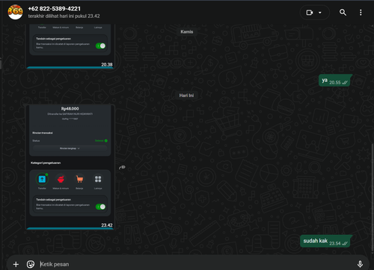Screen dimensions: 374x270
Task: Expand the call options dropdown arrow
Action: pos(320,13)
